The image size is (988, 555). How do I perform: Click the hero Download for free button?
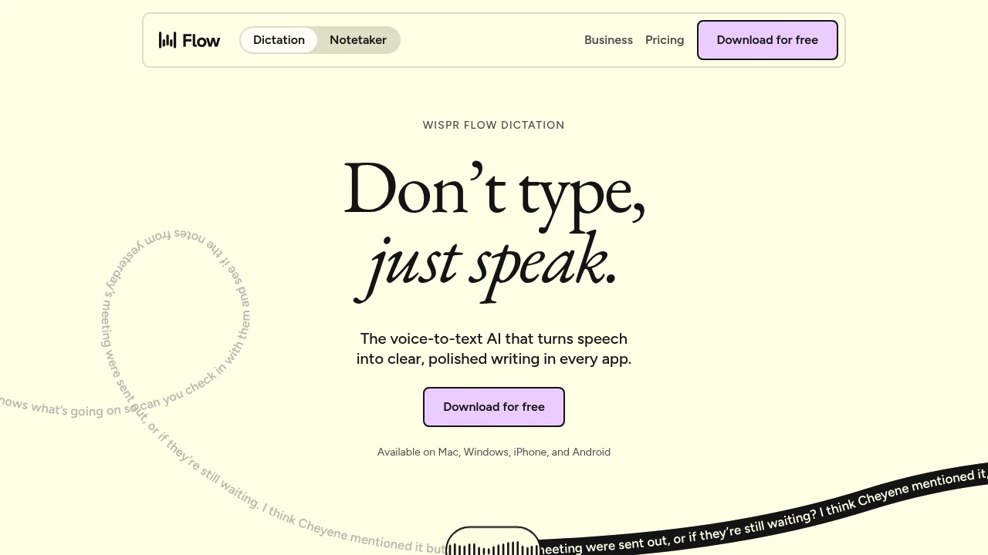click(x=494, y=407)
